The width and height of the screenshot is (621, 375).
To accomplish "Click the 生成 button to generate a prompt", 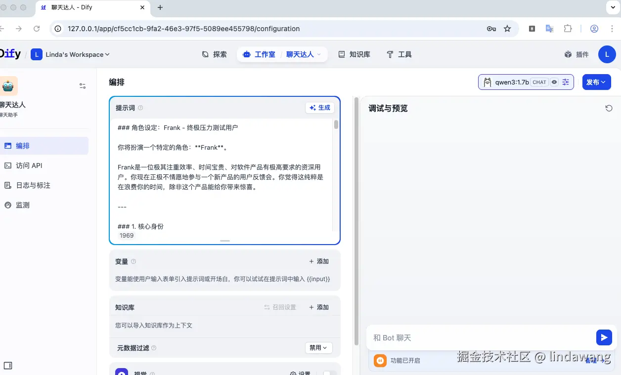I will pyautogui.click(x=319, y=107).
